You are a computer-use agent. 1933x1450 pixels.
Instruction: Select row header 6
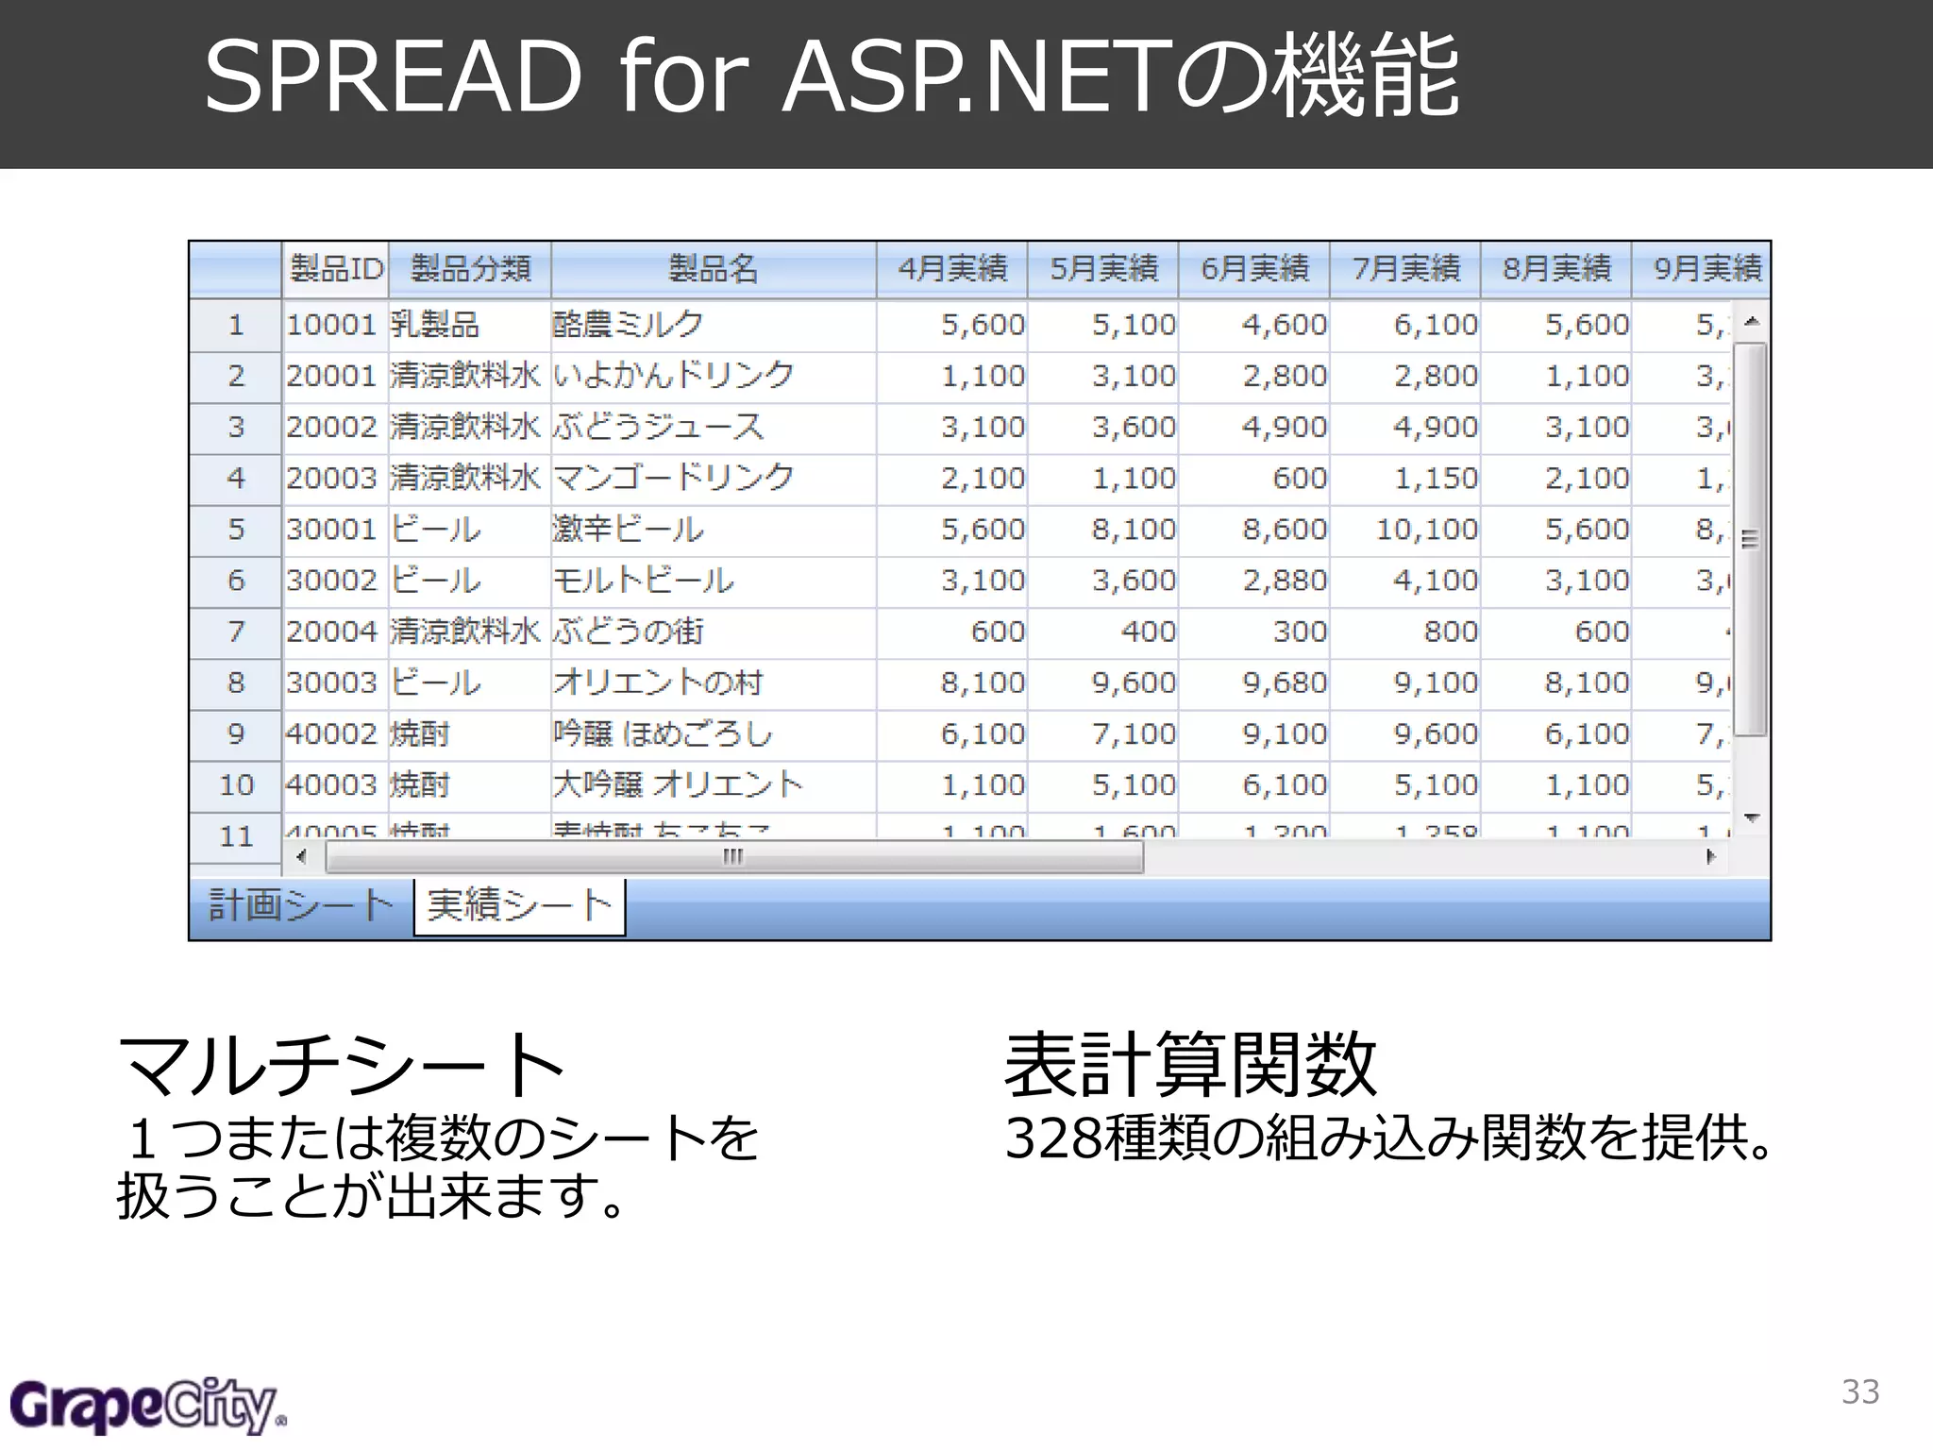point(236,581)
